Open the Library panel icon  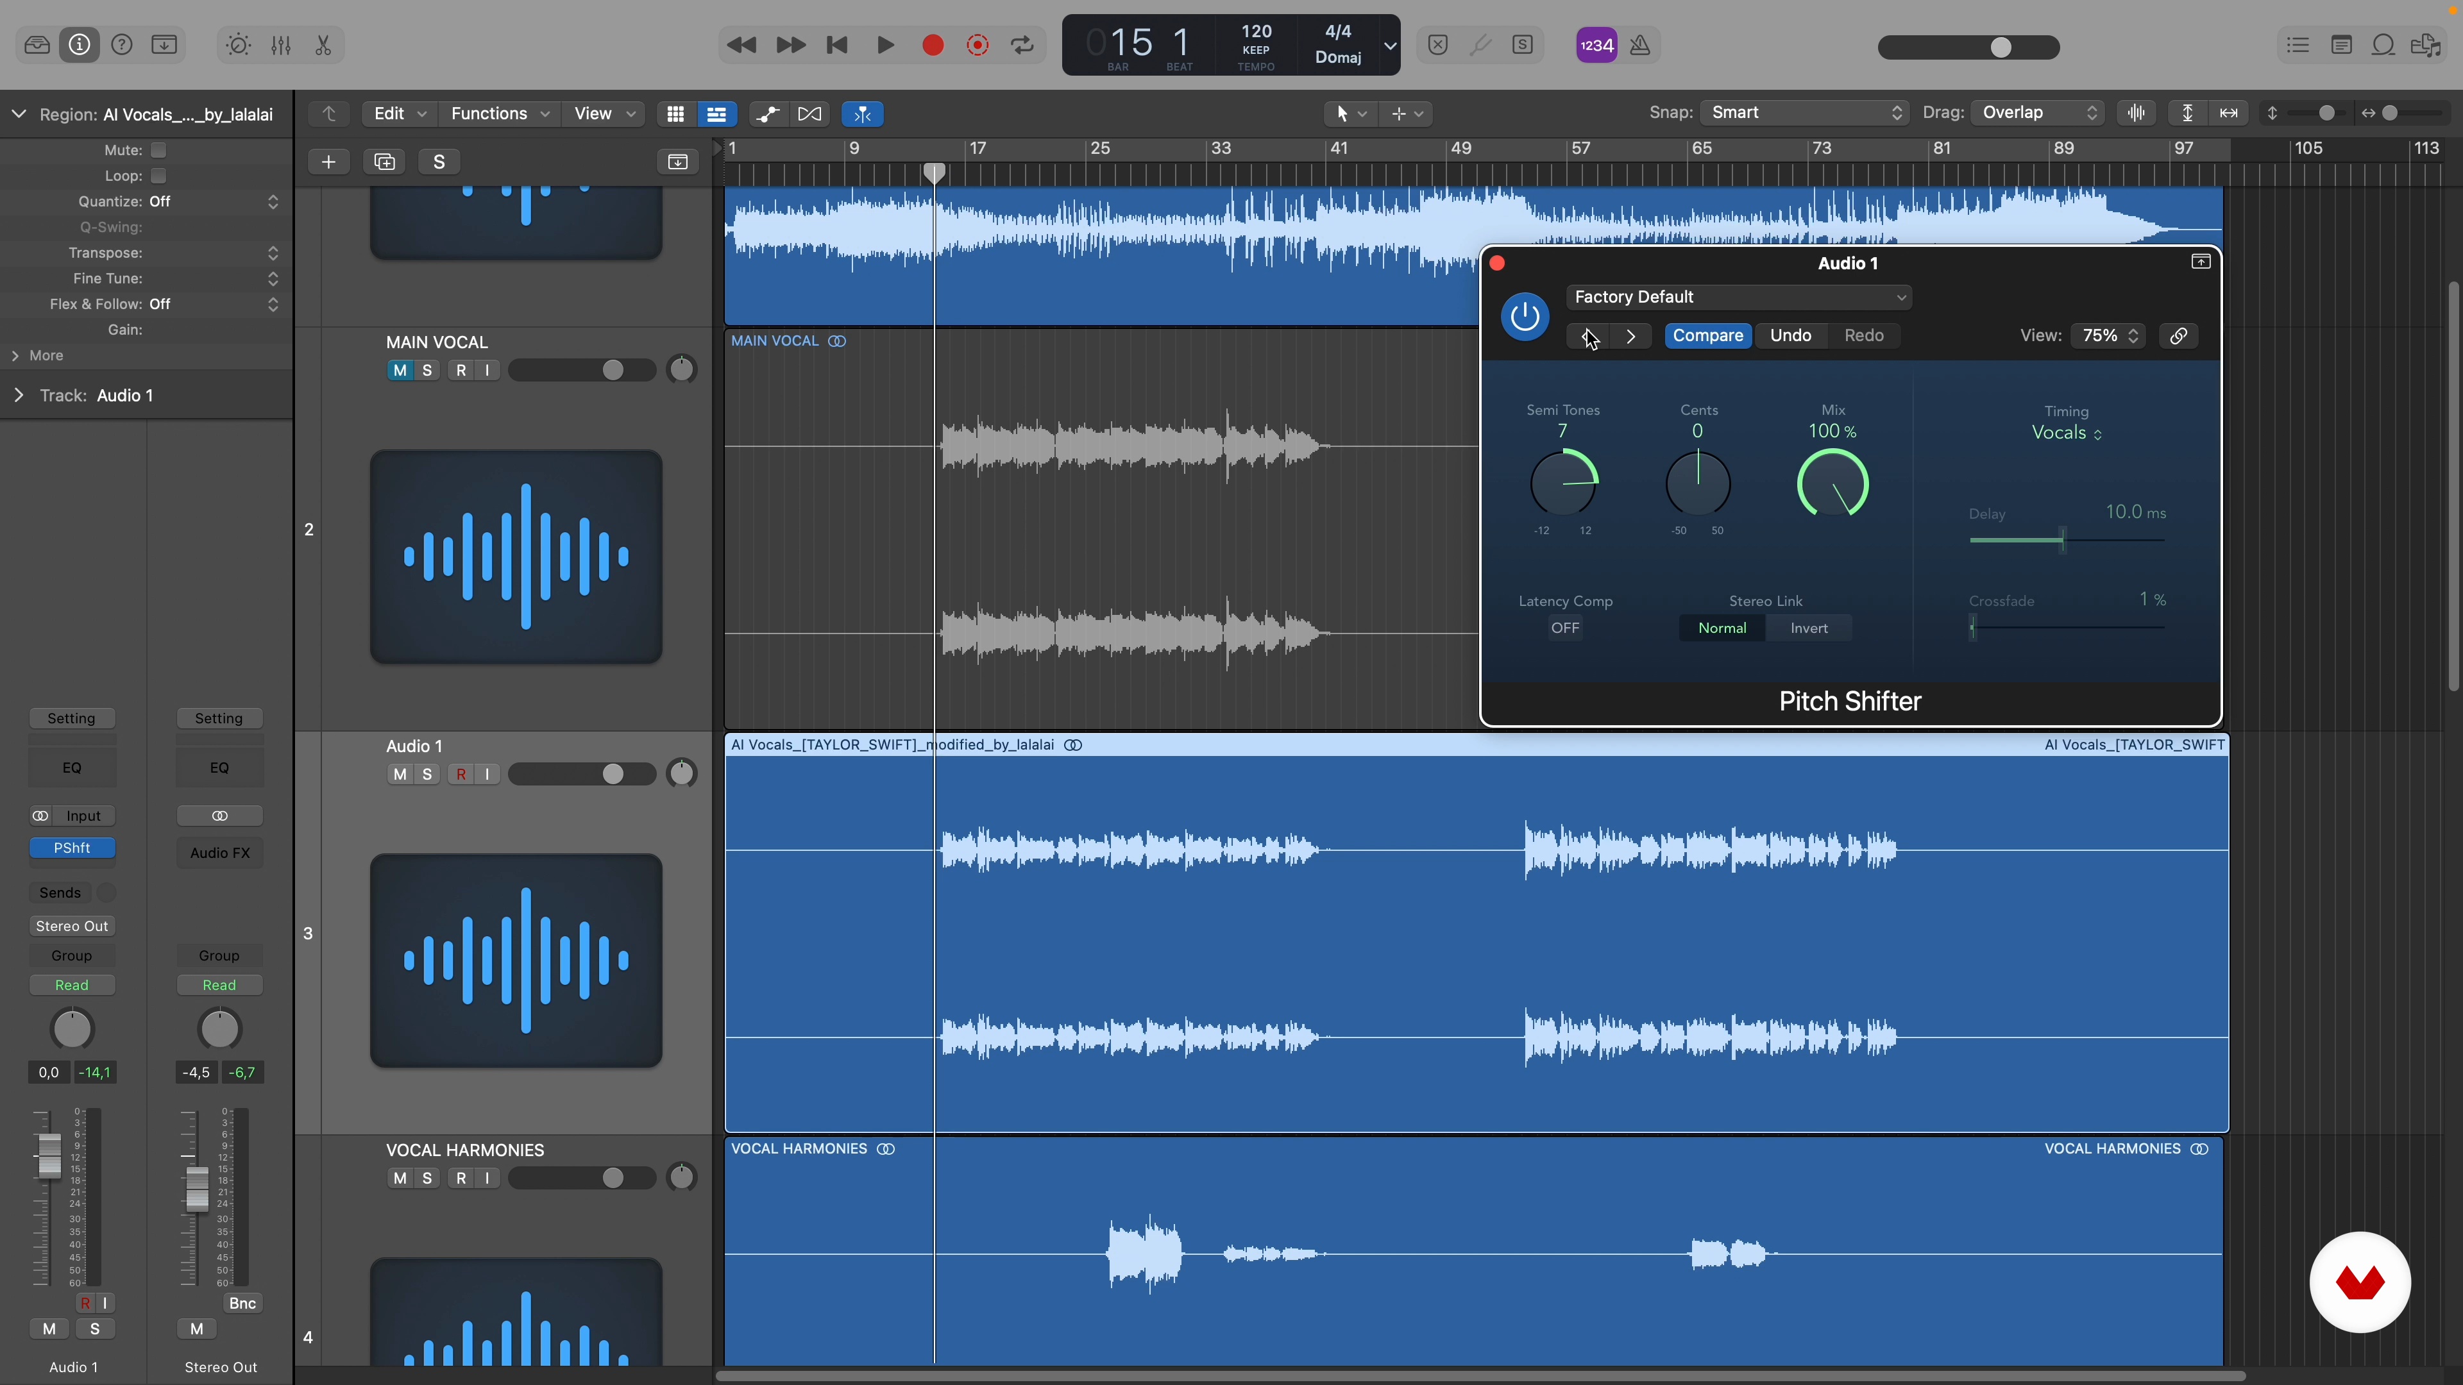pyautogui.click(x=37, y=45)
